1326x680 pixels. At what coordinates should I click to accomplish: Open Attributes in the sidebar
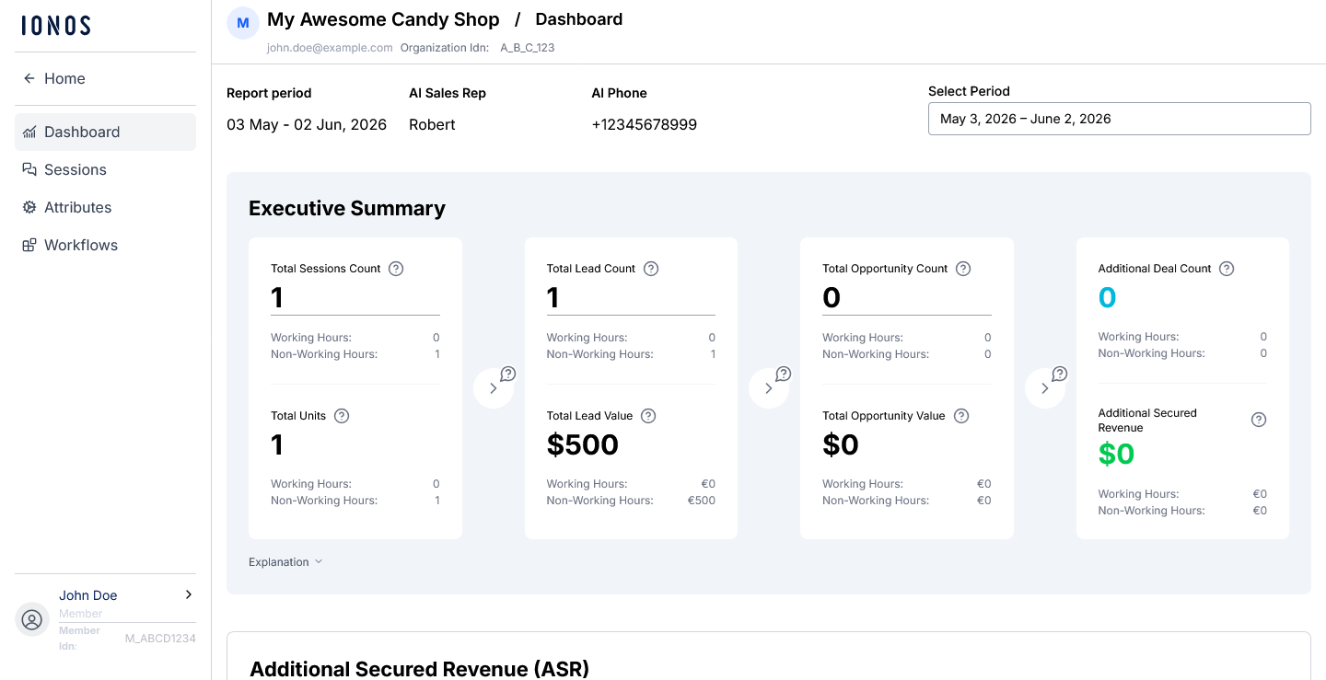point(105,207)
